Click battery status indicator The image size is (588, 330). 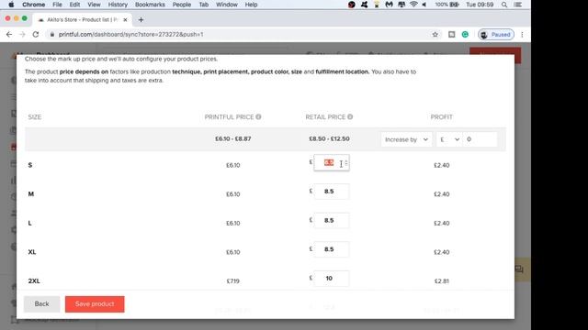tap(447, 5)
